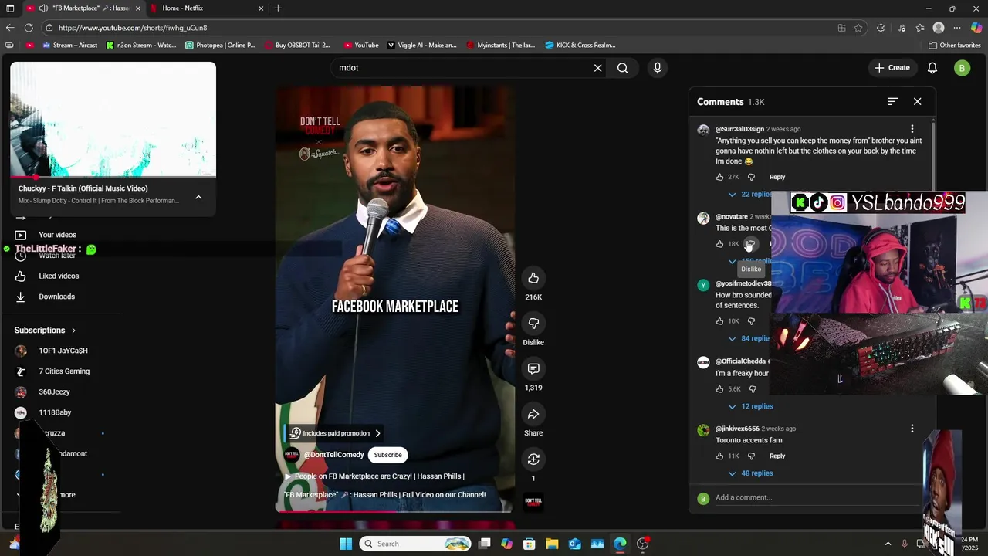988x556 pixels.
Task: Expand the 22 replies thread
Action: 750,195
